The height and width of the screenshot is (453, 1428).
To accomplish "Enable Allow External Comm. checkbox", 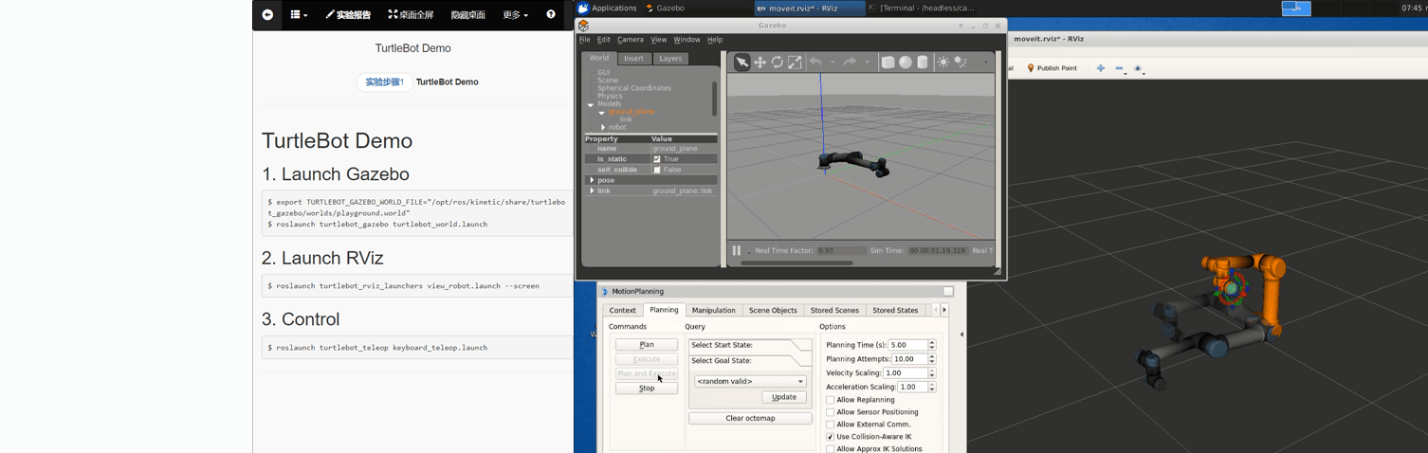I will point(831,425).
